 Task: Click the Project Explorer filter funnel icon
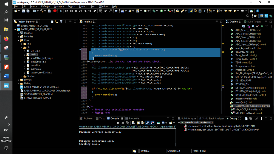(x=61, y=22)
